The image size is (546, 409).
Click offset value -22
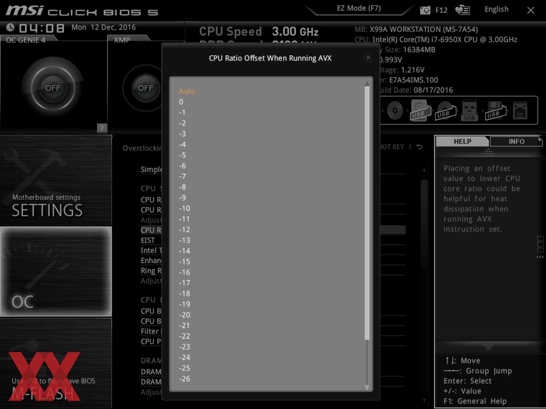point(184,336)
